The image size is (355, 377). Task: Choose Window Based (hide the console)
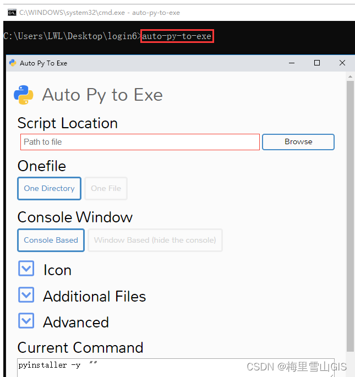click(155, 240)
